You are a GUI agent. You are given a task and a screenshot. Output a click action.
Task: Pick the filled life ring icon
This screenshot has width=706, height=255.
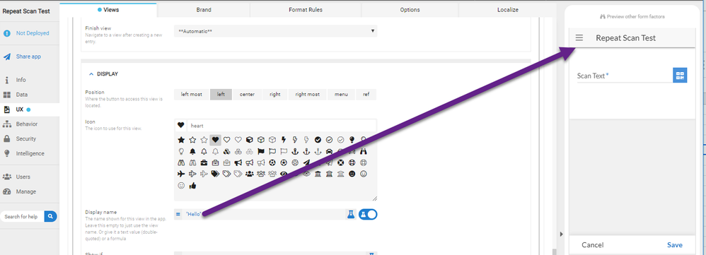[341, 162]
